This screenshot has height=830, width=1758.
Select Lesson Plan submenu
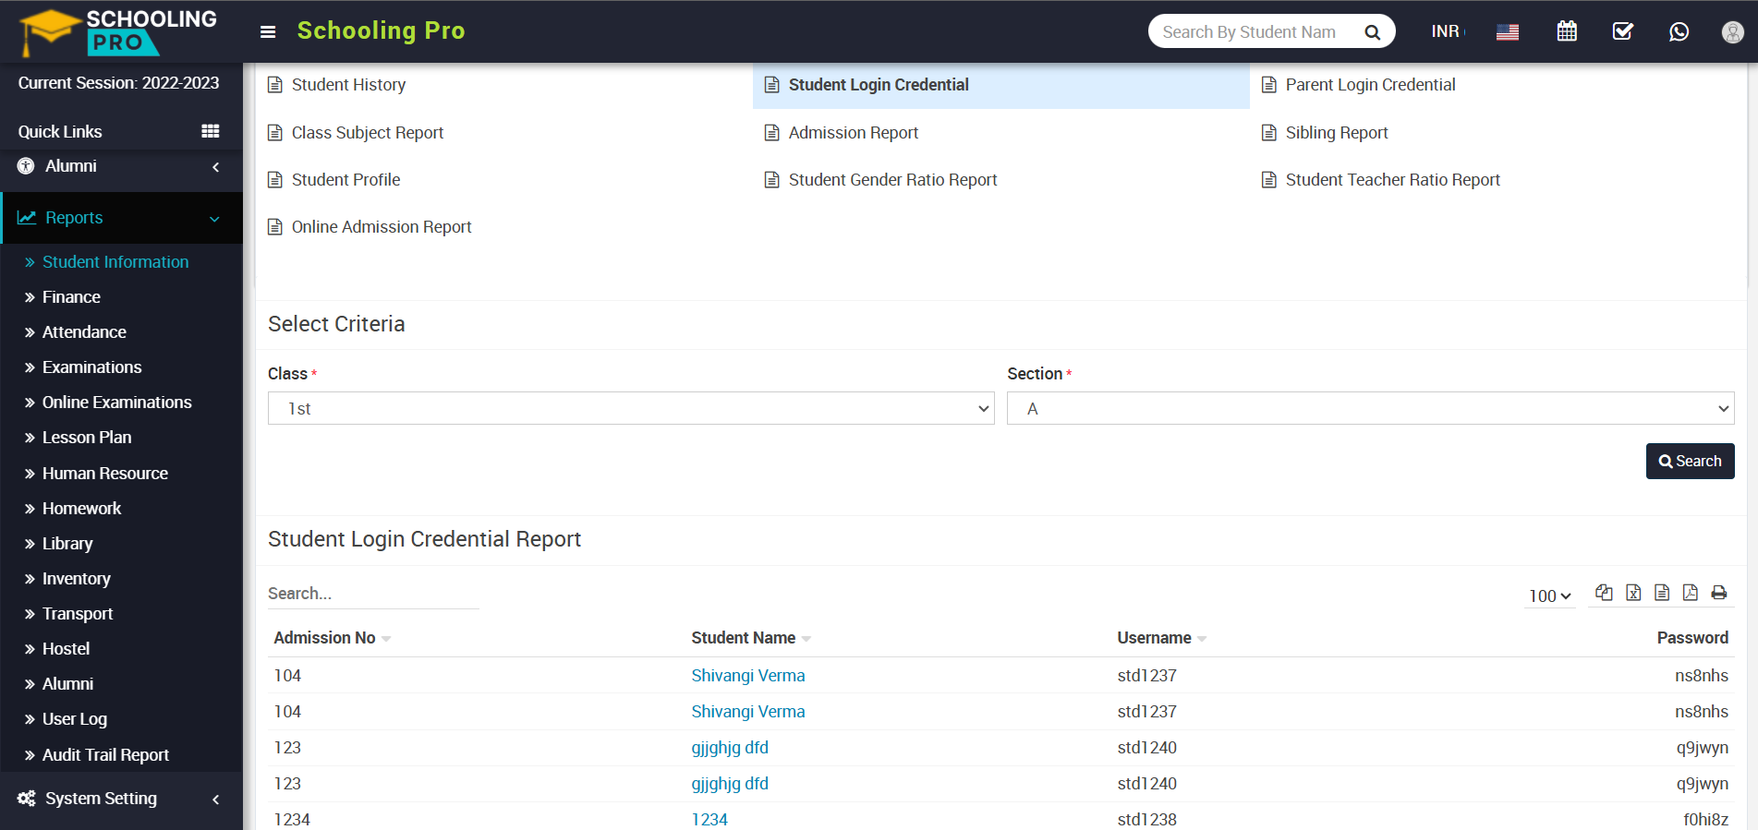coord(87,438)
